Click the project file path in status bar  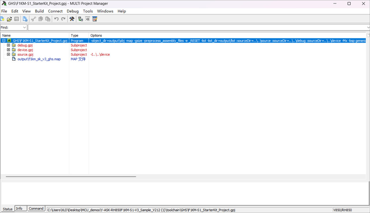click(141, 210)
